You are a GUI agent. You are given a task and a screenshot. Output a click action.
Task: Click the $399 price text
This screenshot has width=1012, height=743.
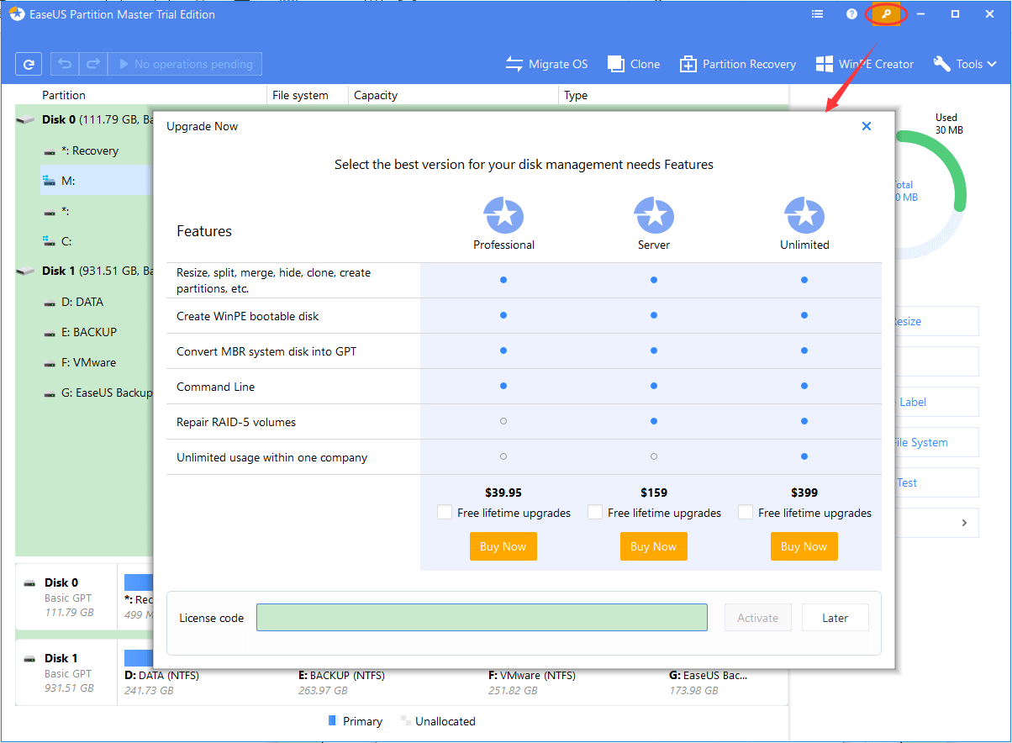pyautogui.click(x=804, y=493)
